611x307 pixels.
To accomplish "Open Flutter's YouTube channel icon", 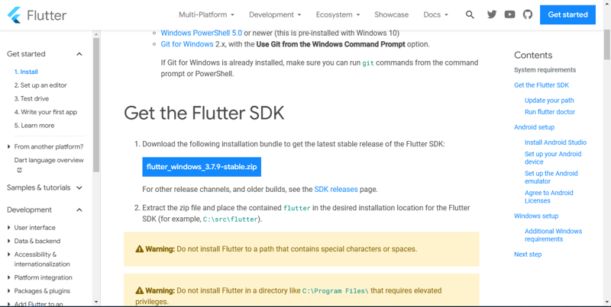I will (x=509, y=14).
